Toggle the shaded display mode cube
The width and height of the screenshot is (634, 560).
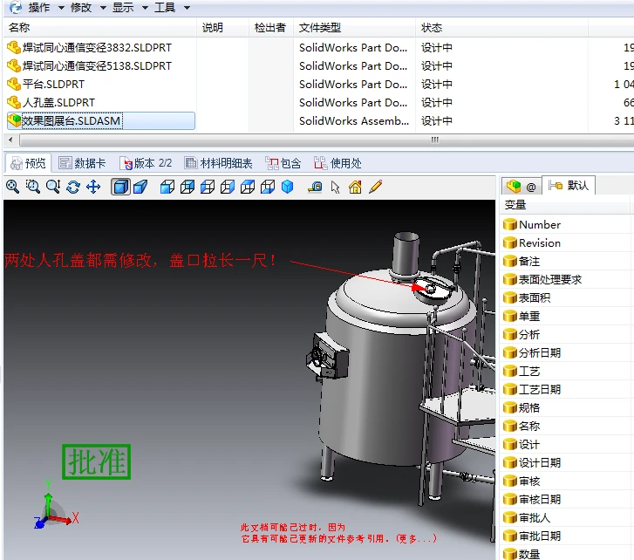120,187
